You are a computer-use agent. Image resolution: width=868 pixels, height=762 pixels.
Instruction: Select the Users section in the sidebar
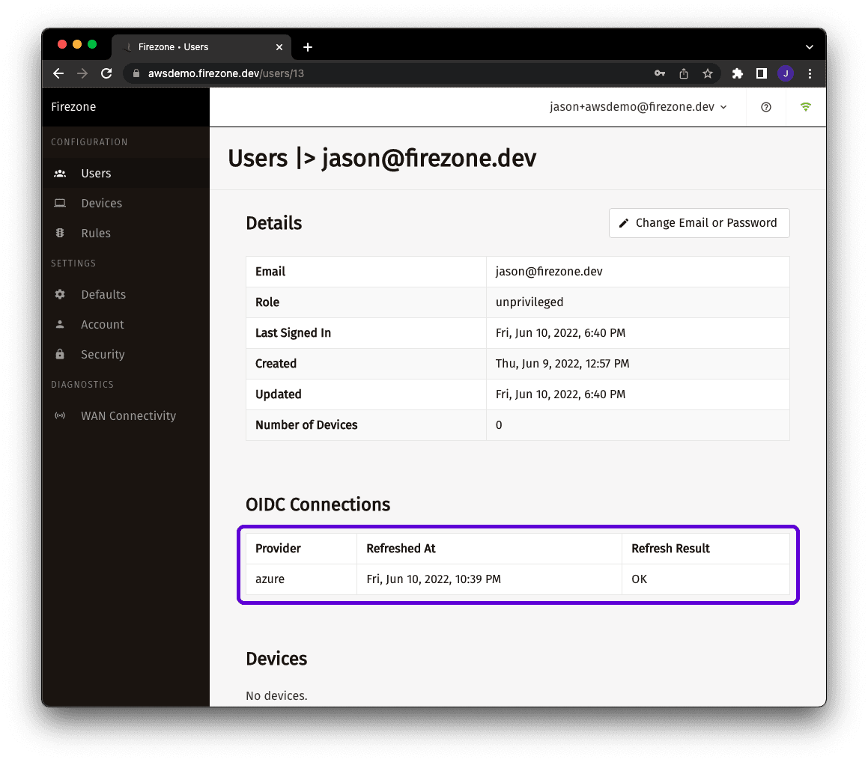click(96, 173)
